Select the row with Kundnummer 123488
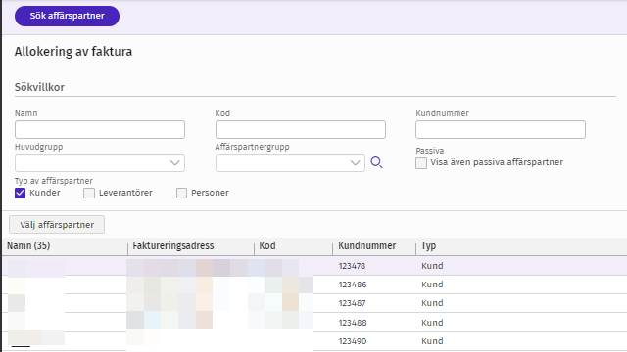Screen dimensions: 627x352 tap(314, 322)
